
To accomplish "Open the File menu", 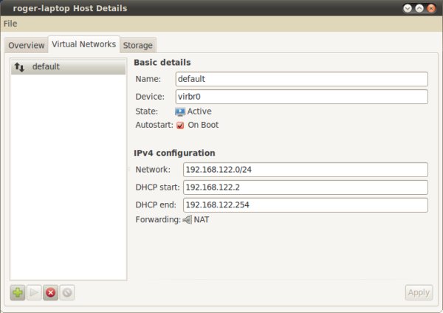I will [x=10, y=24].
